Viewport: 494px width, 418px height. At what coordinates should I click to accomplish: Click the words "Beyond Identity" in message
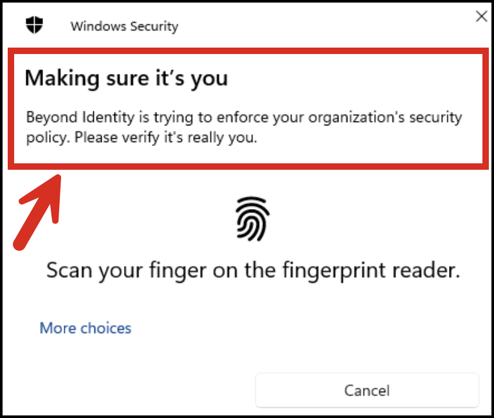pos(80,117)
